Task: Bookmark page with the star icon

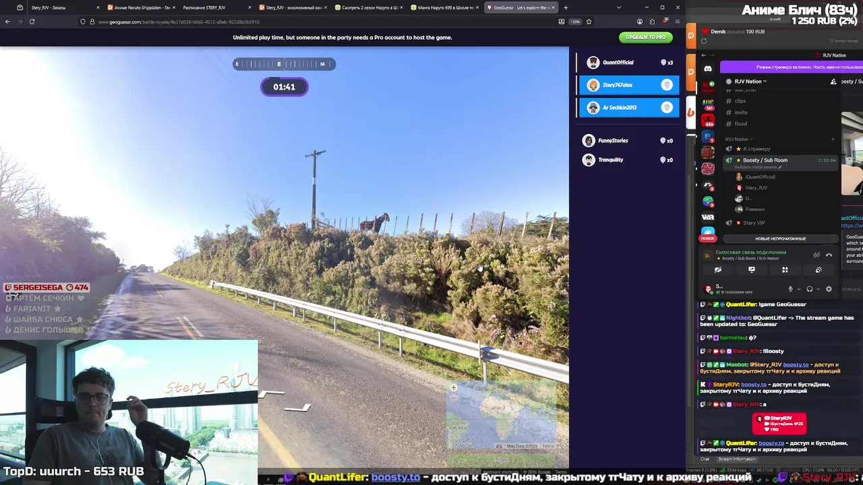Action: tap(589, 22)
